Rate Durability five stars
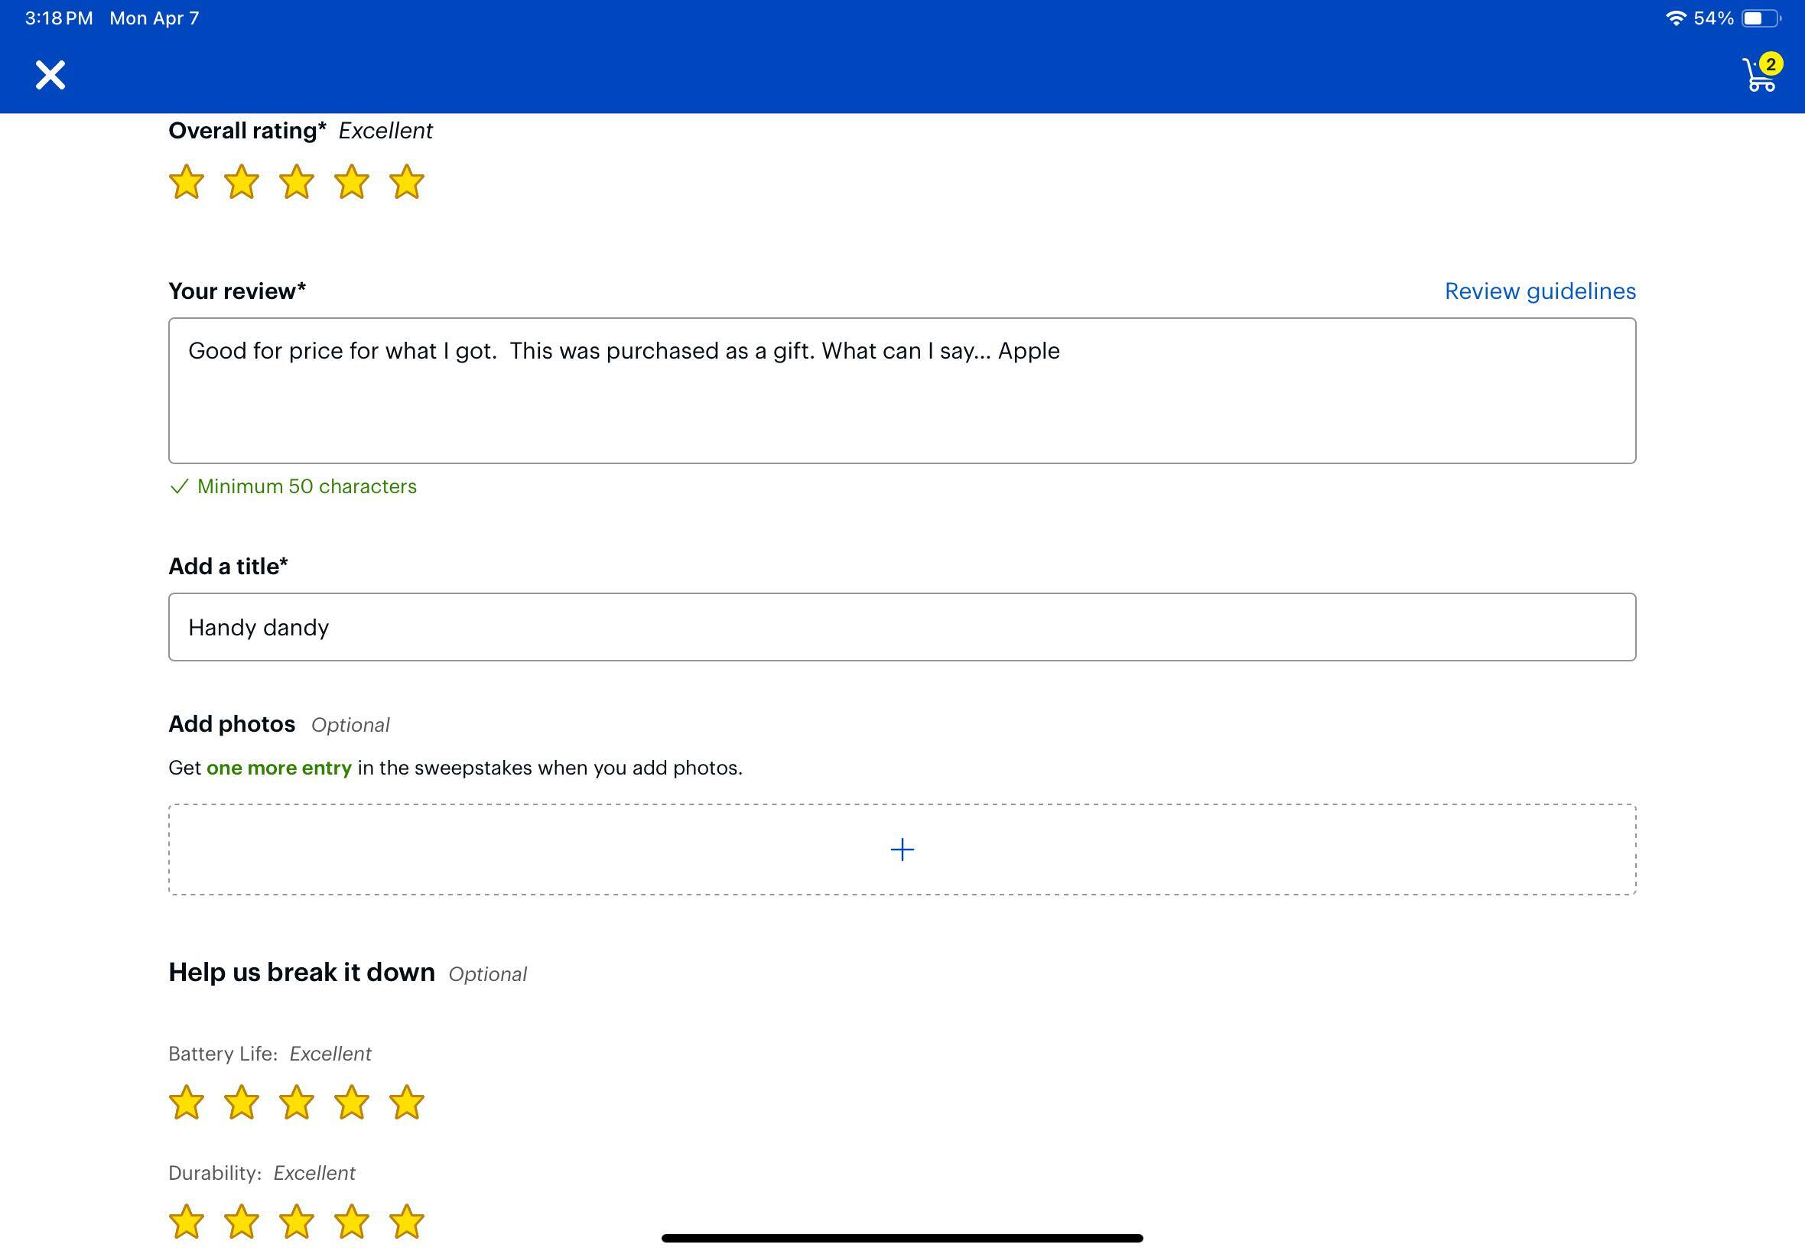1805x1254 pixels. click(x=406, y=1222)
